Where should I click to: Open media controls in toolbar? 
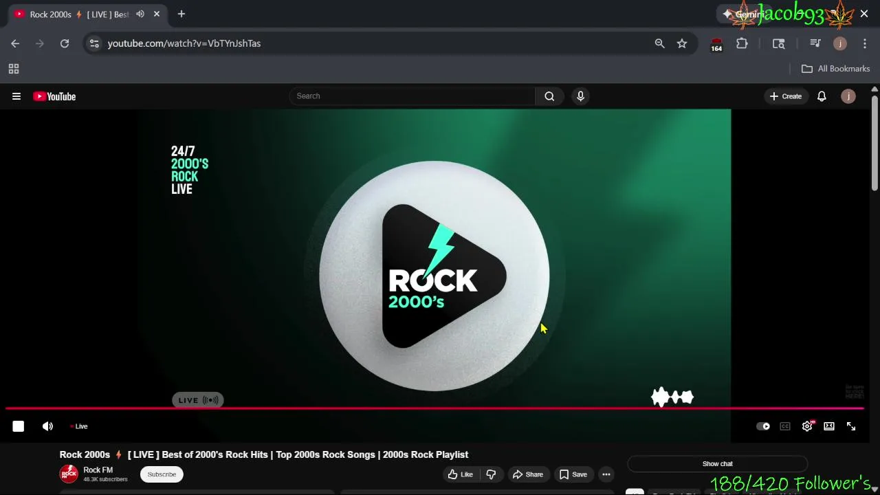click(815, 43)
